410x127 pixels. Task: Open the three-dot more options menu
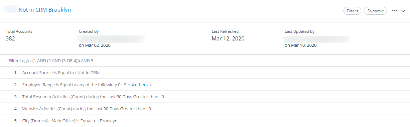pos(394,11)
